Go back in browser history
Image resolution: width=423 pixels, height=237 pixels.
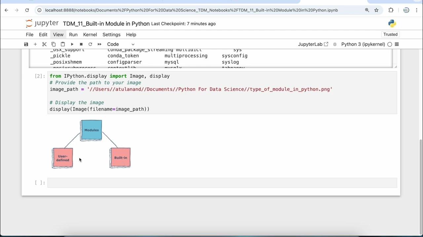coord(6,10)
